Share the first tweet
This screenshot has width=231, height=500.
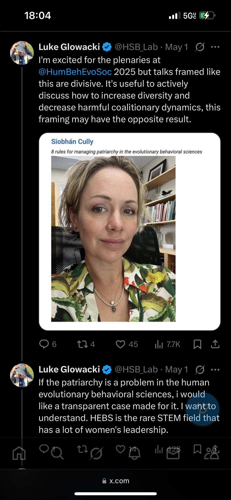tap(215, 344)
